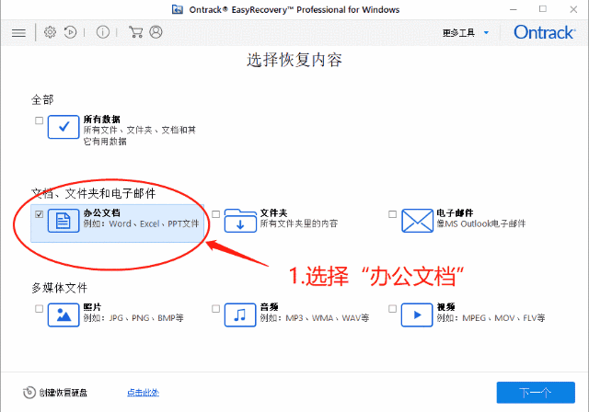
Task: Uncheck the 办公文档 checkbox
Action: [x=39, y=214]
